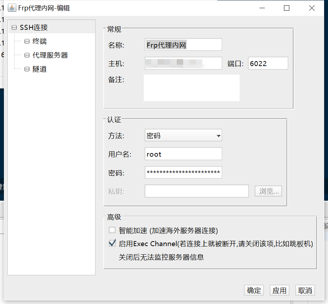Image resolution: width=328 pixels, height=304 pixels.
Task: Click the 主机 host address field
Action: (x=184, y=63)
